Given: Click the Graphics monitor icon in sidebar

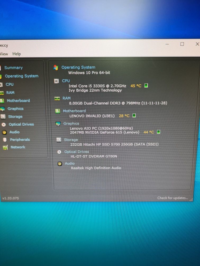Looking at the screenshot, I should pyautogui.click(x=2, y=109).
